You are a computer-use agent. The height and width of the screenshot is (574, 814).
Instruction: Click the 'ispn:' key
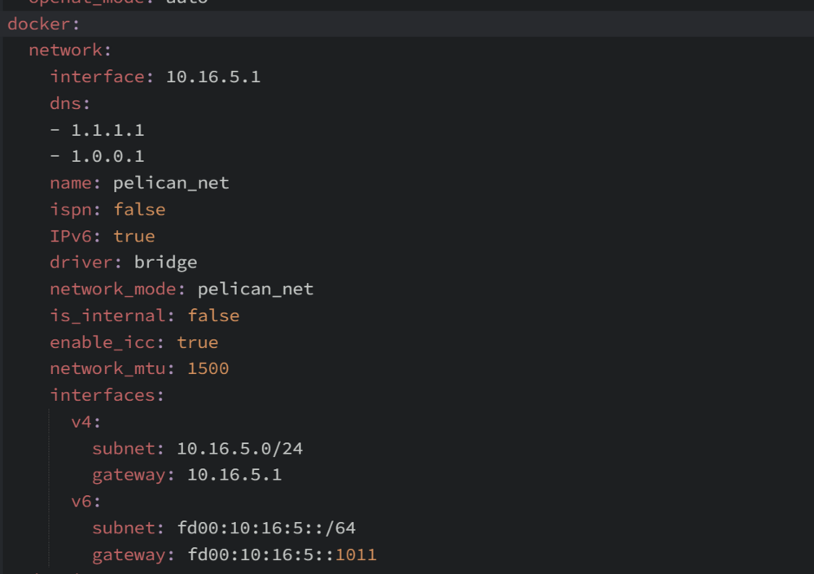tap(75, 210)
